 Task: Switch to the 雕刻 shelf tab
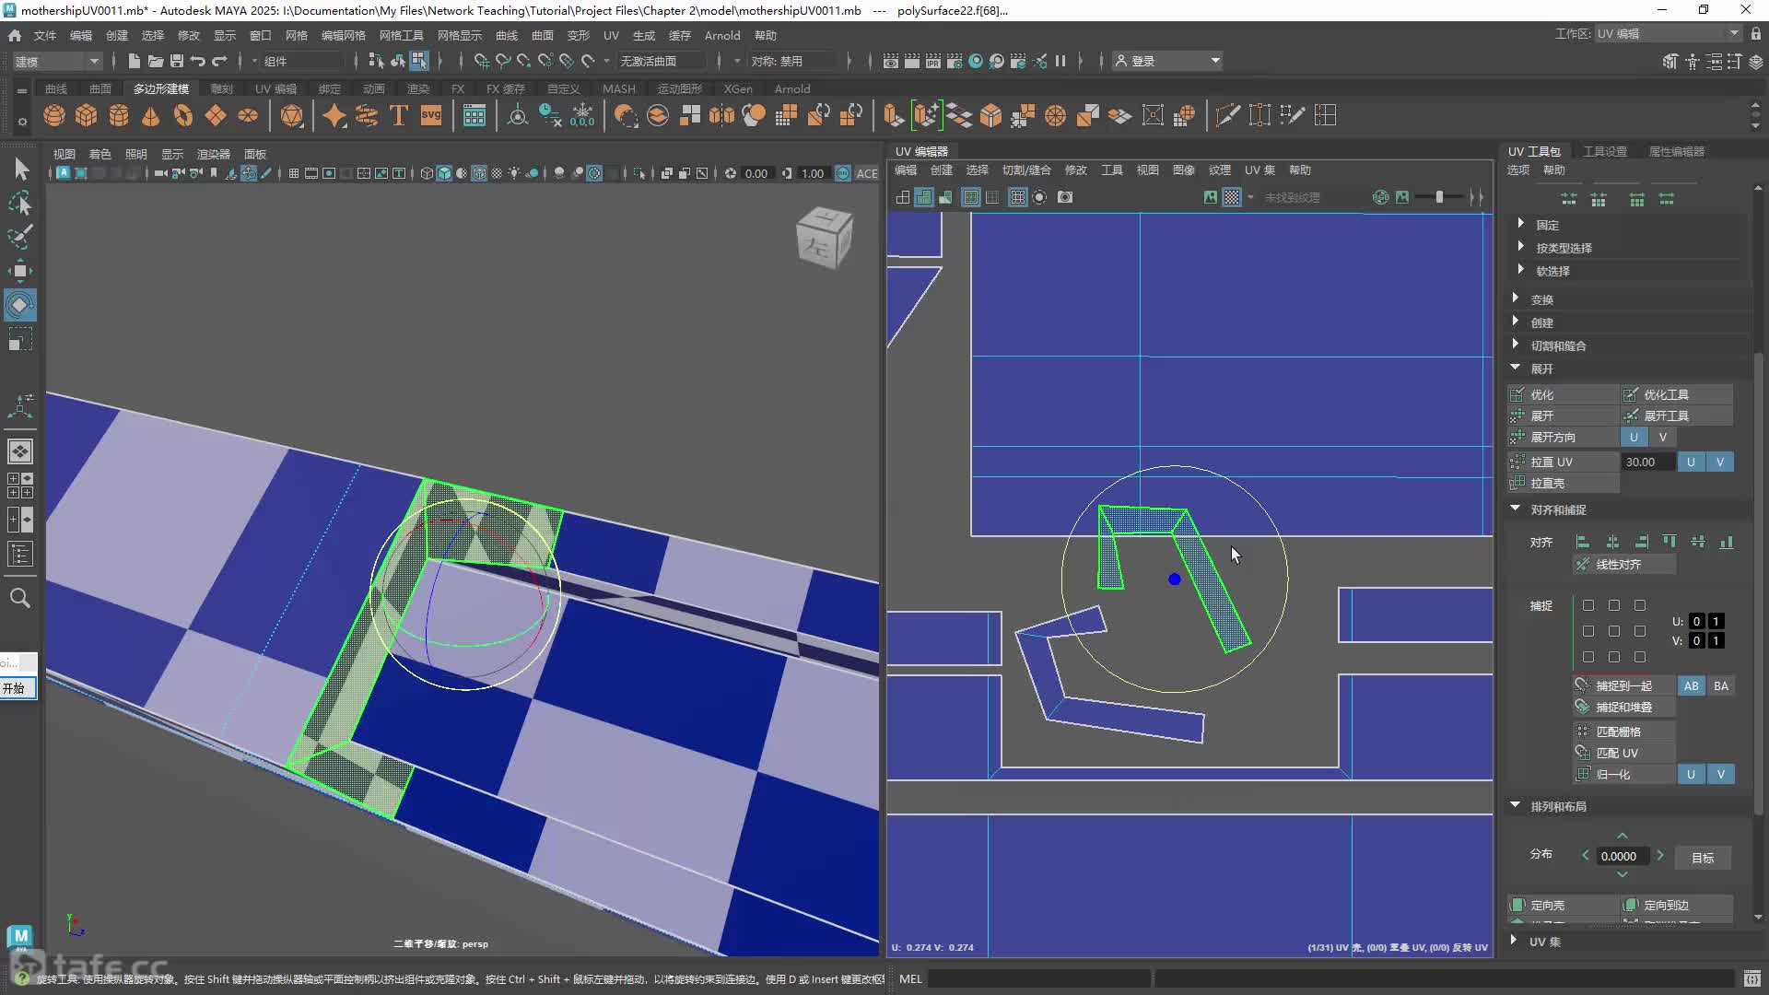pos(221,88)
